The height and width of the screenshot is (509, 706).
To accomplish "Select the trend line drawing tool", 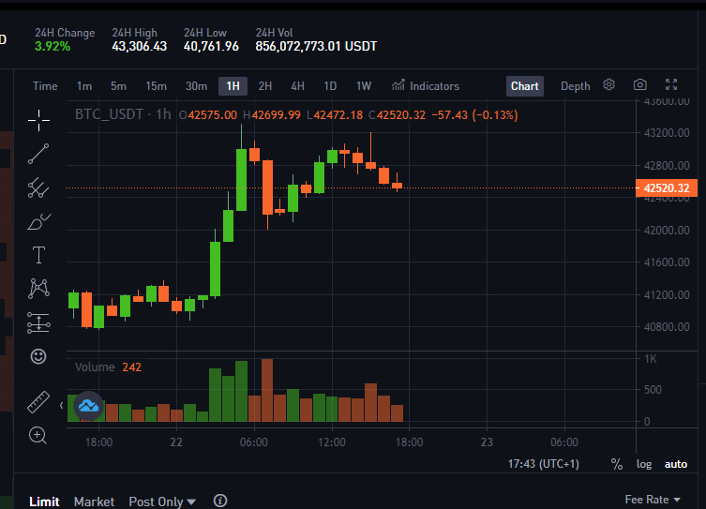I will [38, 154].
